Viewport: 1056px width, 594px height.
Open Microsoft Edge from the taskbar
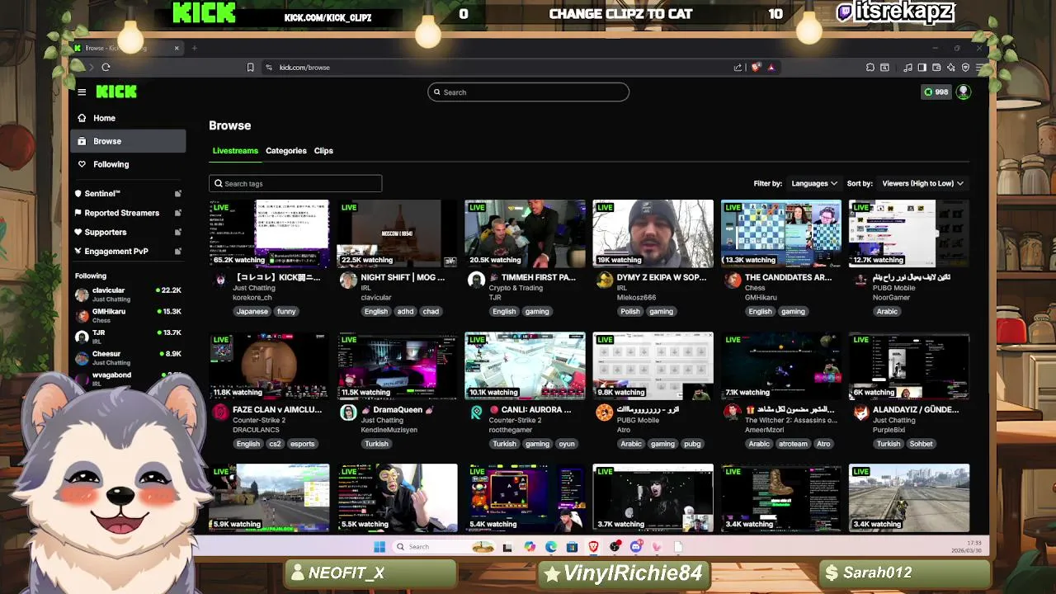click(x=550, y=547)
